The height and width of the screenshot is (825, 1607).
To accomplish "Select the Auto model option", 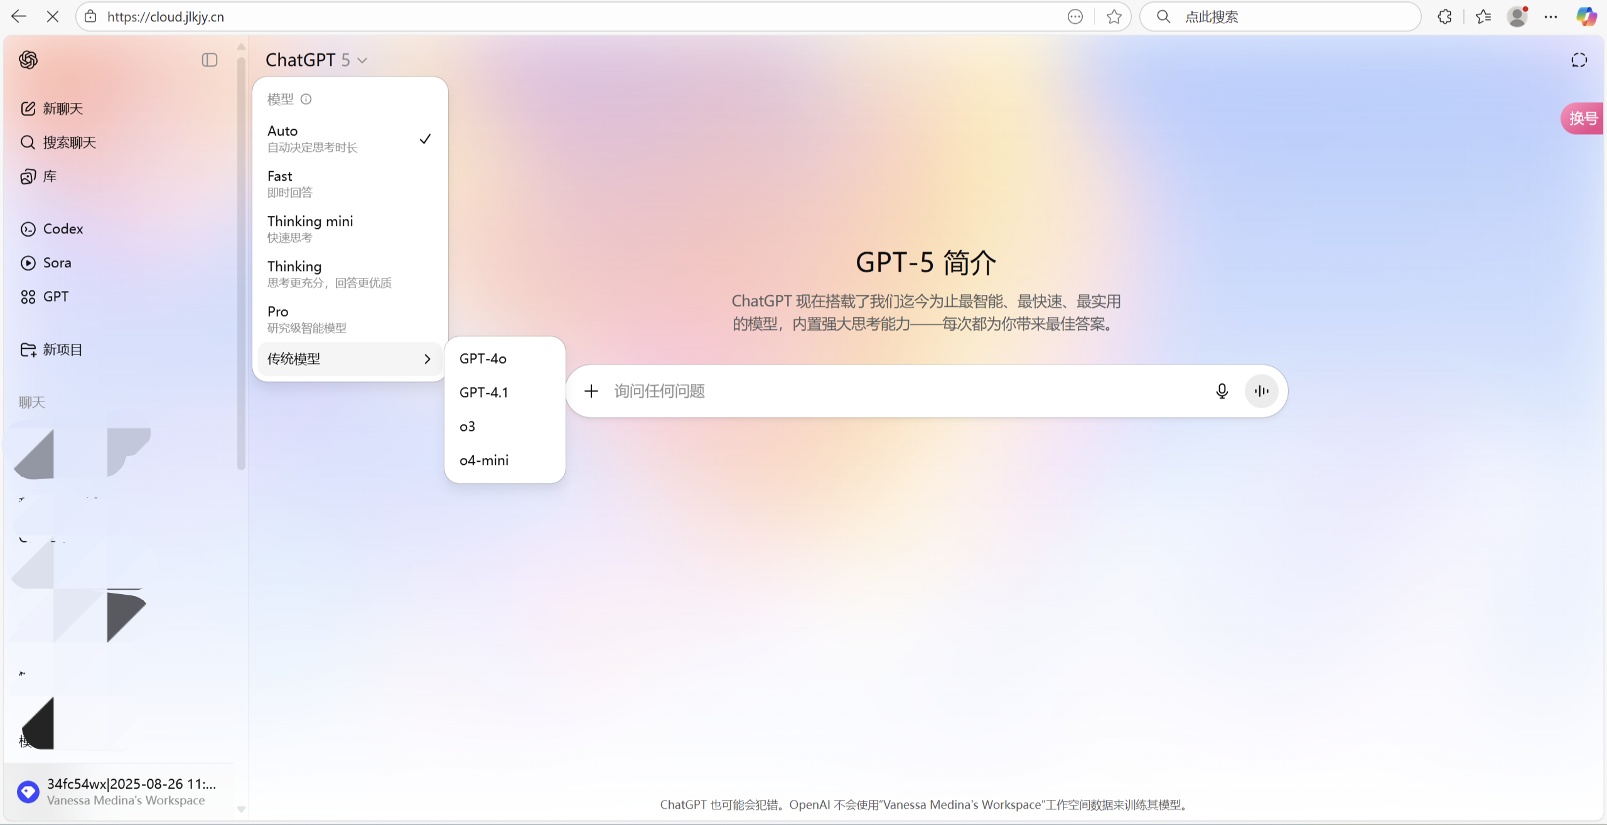I will pos(349,139).
